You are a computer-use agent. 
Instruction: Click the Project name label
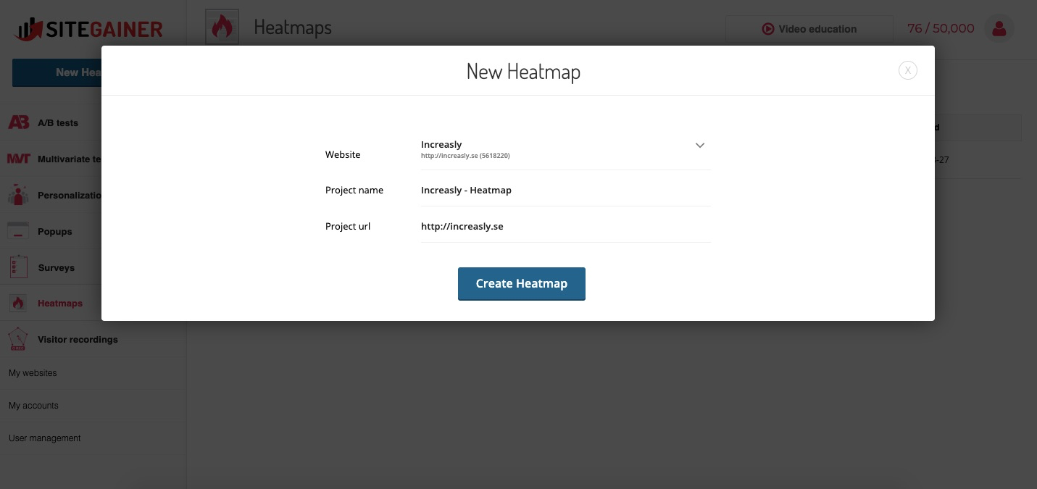[354, 190]
